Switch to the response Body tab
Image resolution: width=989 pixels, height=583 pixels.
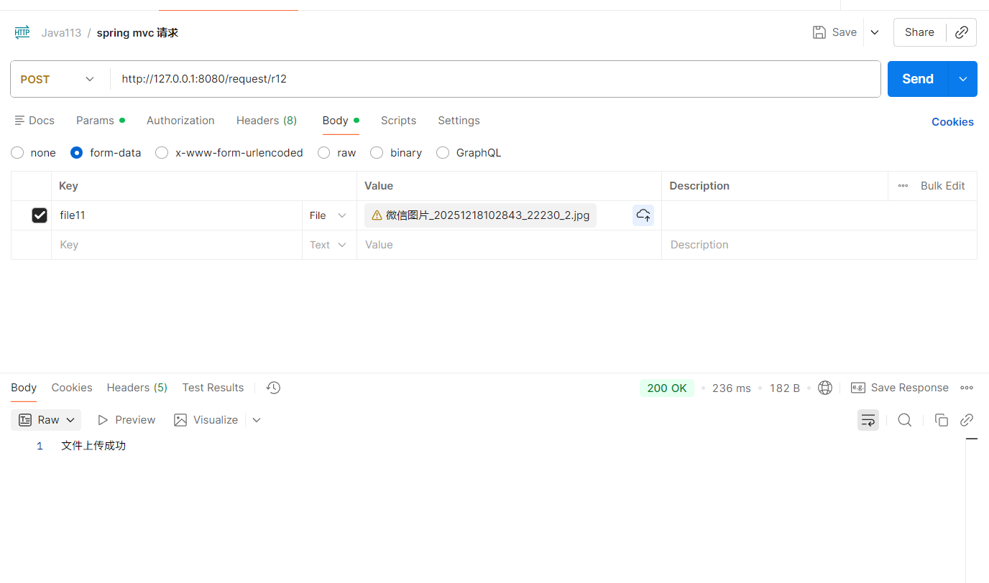[x=24, y=388]
